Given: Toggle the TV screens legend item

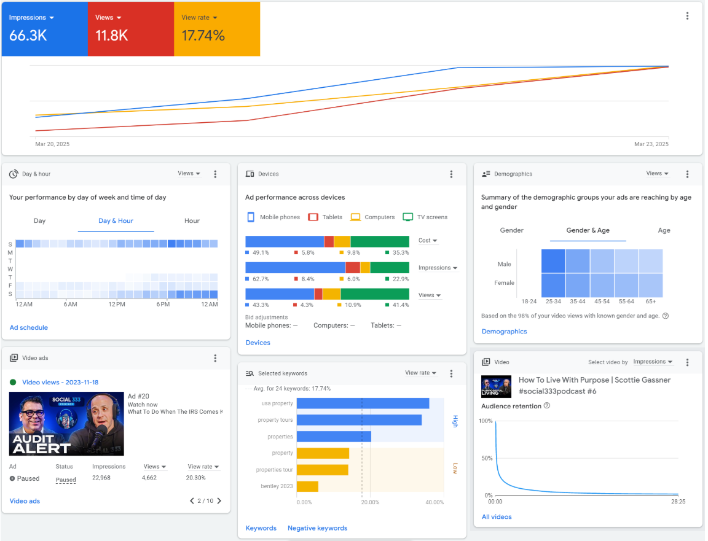Looking at the screenshot, I should [x=425, y=217].
